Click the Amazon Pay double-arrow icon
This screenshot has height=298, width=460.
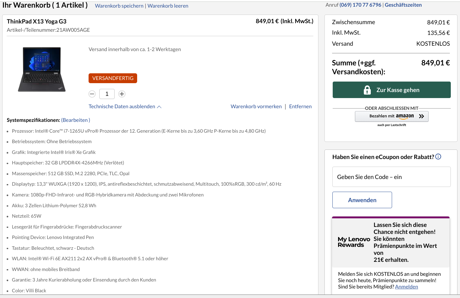click(x=421, y=116)
